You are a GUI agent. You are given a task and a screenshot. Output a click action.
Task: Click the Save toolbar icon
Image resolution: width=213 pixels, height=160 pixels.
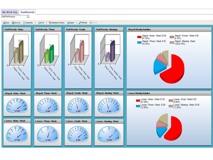(6, 23)
